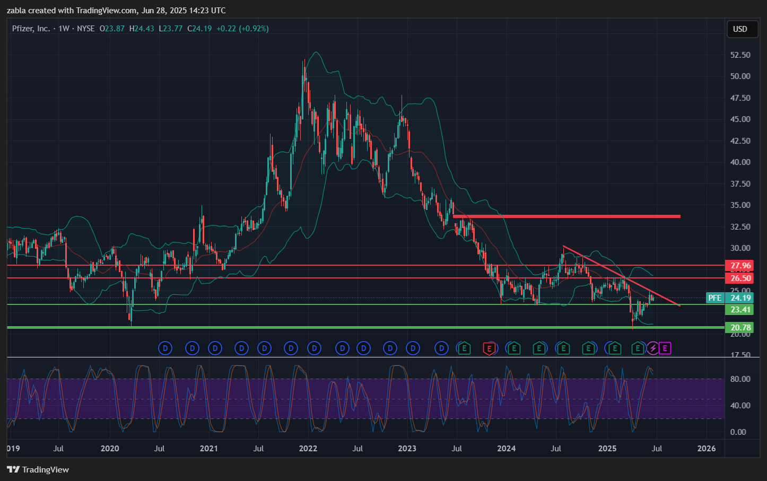Click the Pfizer, Inc. symbol title
Image resolution: width=767 pixels, height=481 pixels.
(31, 29)
